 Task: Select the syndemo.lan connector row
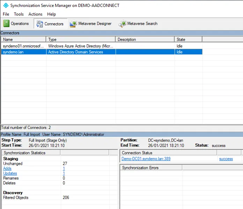click(23, 52)
